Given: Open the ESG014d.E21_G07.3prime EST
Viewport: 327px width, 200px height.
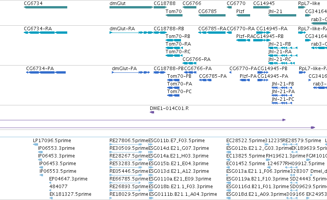Looking at the screenshot, I should 151,152.
